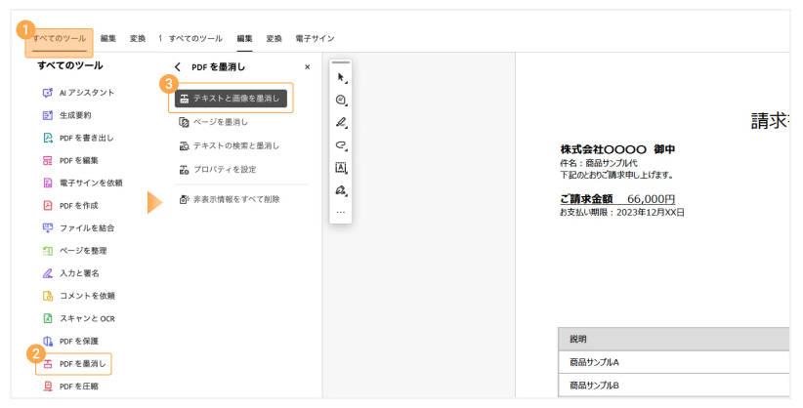This screenshot has width=803, height=408.
Task: Click the 商品サンプルB table cell
Action: [594, 385]
